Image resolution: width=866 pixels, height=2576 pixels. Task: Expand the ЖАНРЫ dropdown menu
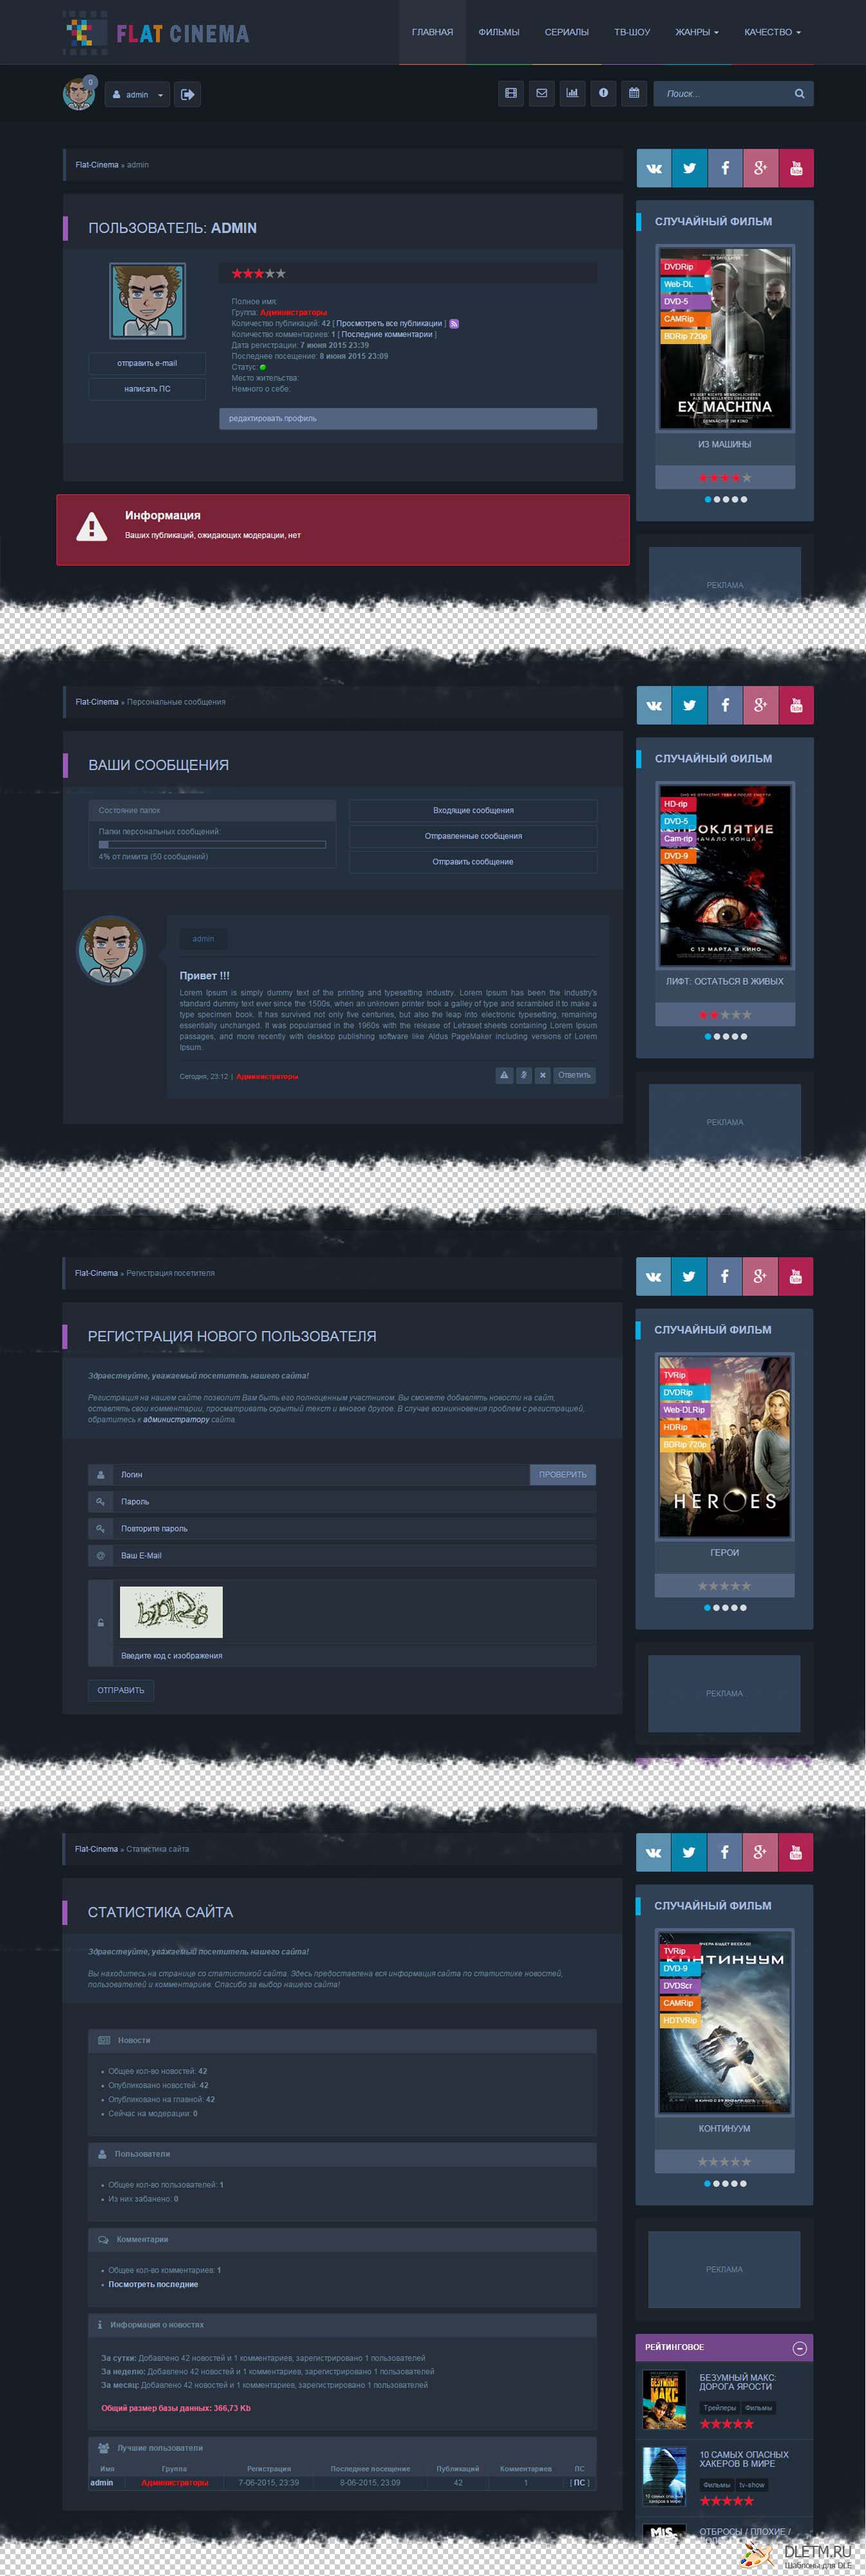[696, 32]
